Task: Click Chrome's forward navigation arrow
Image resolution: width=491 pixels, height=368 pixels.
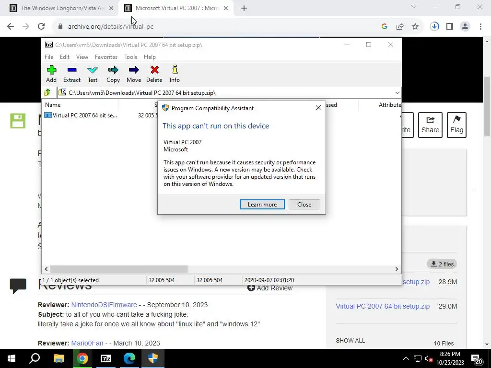Action: tap(26, 27)
